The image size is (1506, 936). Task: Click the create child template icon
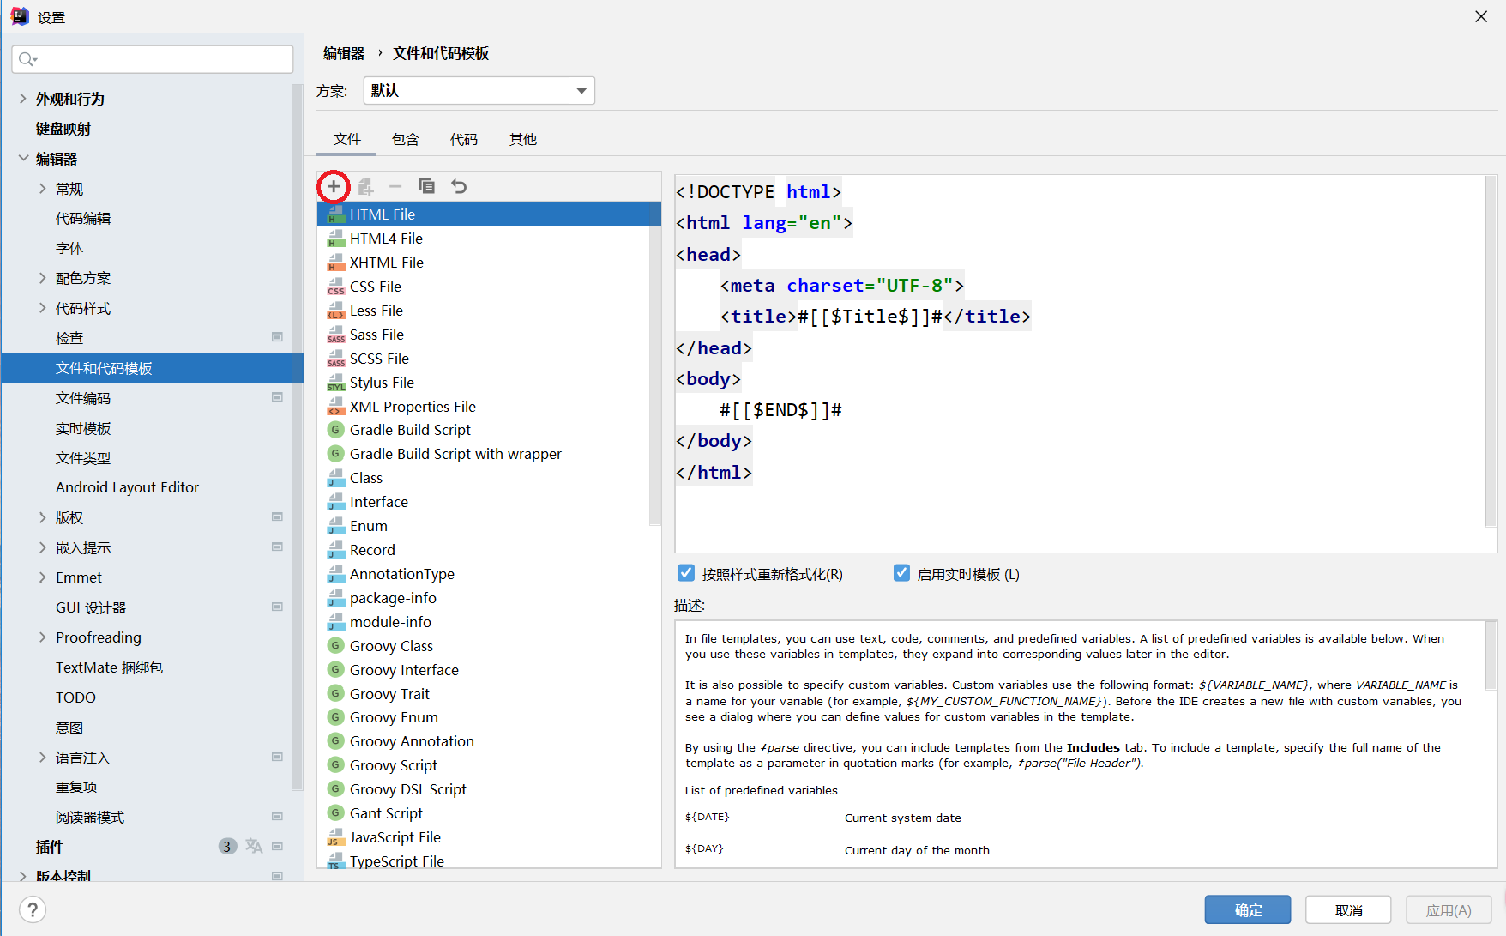(x=365, y=186)
